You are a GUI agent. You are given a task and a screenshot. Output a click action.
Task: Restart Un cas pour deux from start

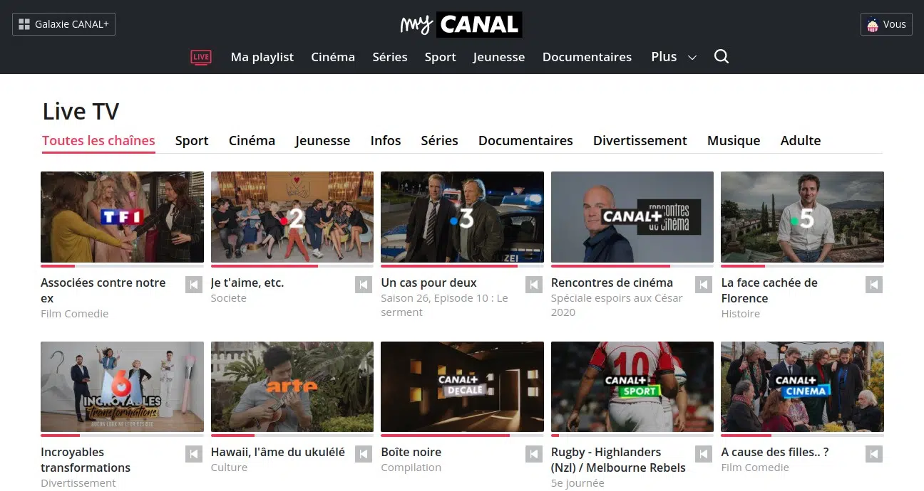click(x=533, y=285)
